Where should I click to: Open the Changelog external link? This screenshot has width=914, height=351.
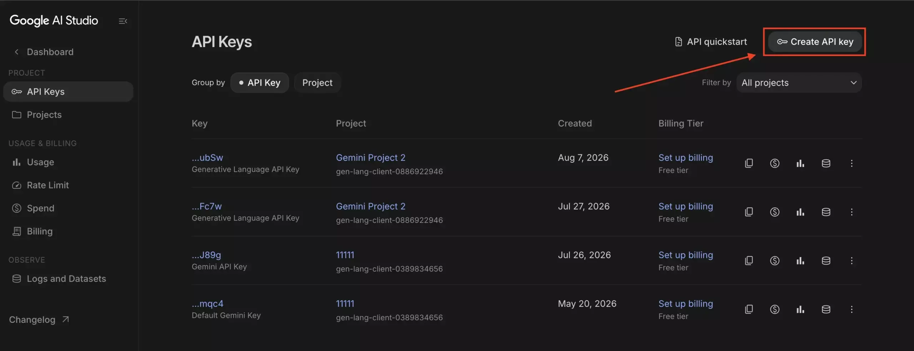coord(39,320)
